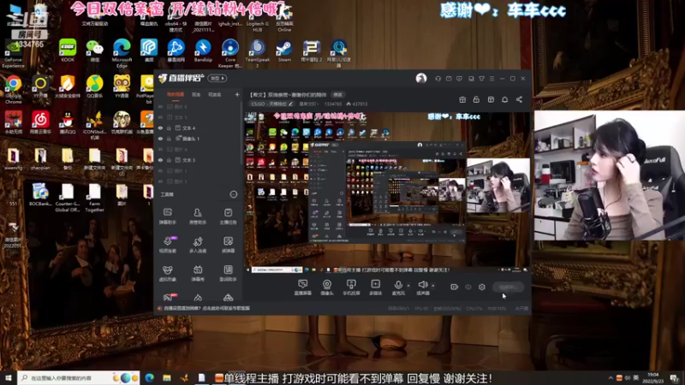Click the bottom notice help link
Viewport: 685px width, 385px height.
coord(207,308)
